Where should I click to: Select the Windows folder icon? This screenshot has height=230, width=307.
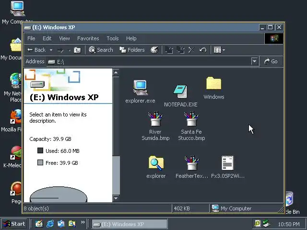(x=214, y=88)
